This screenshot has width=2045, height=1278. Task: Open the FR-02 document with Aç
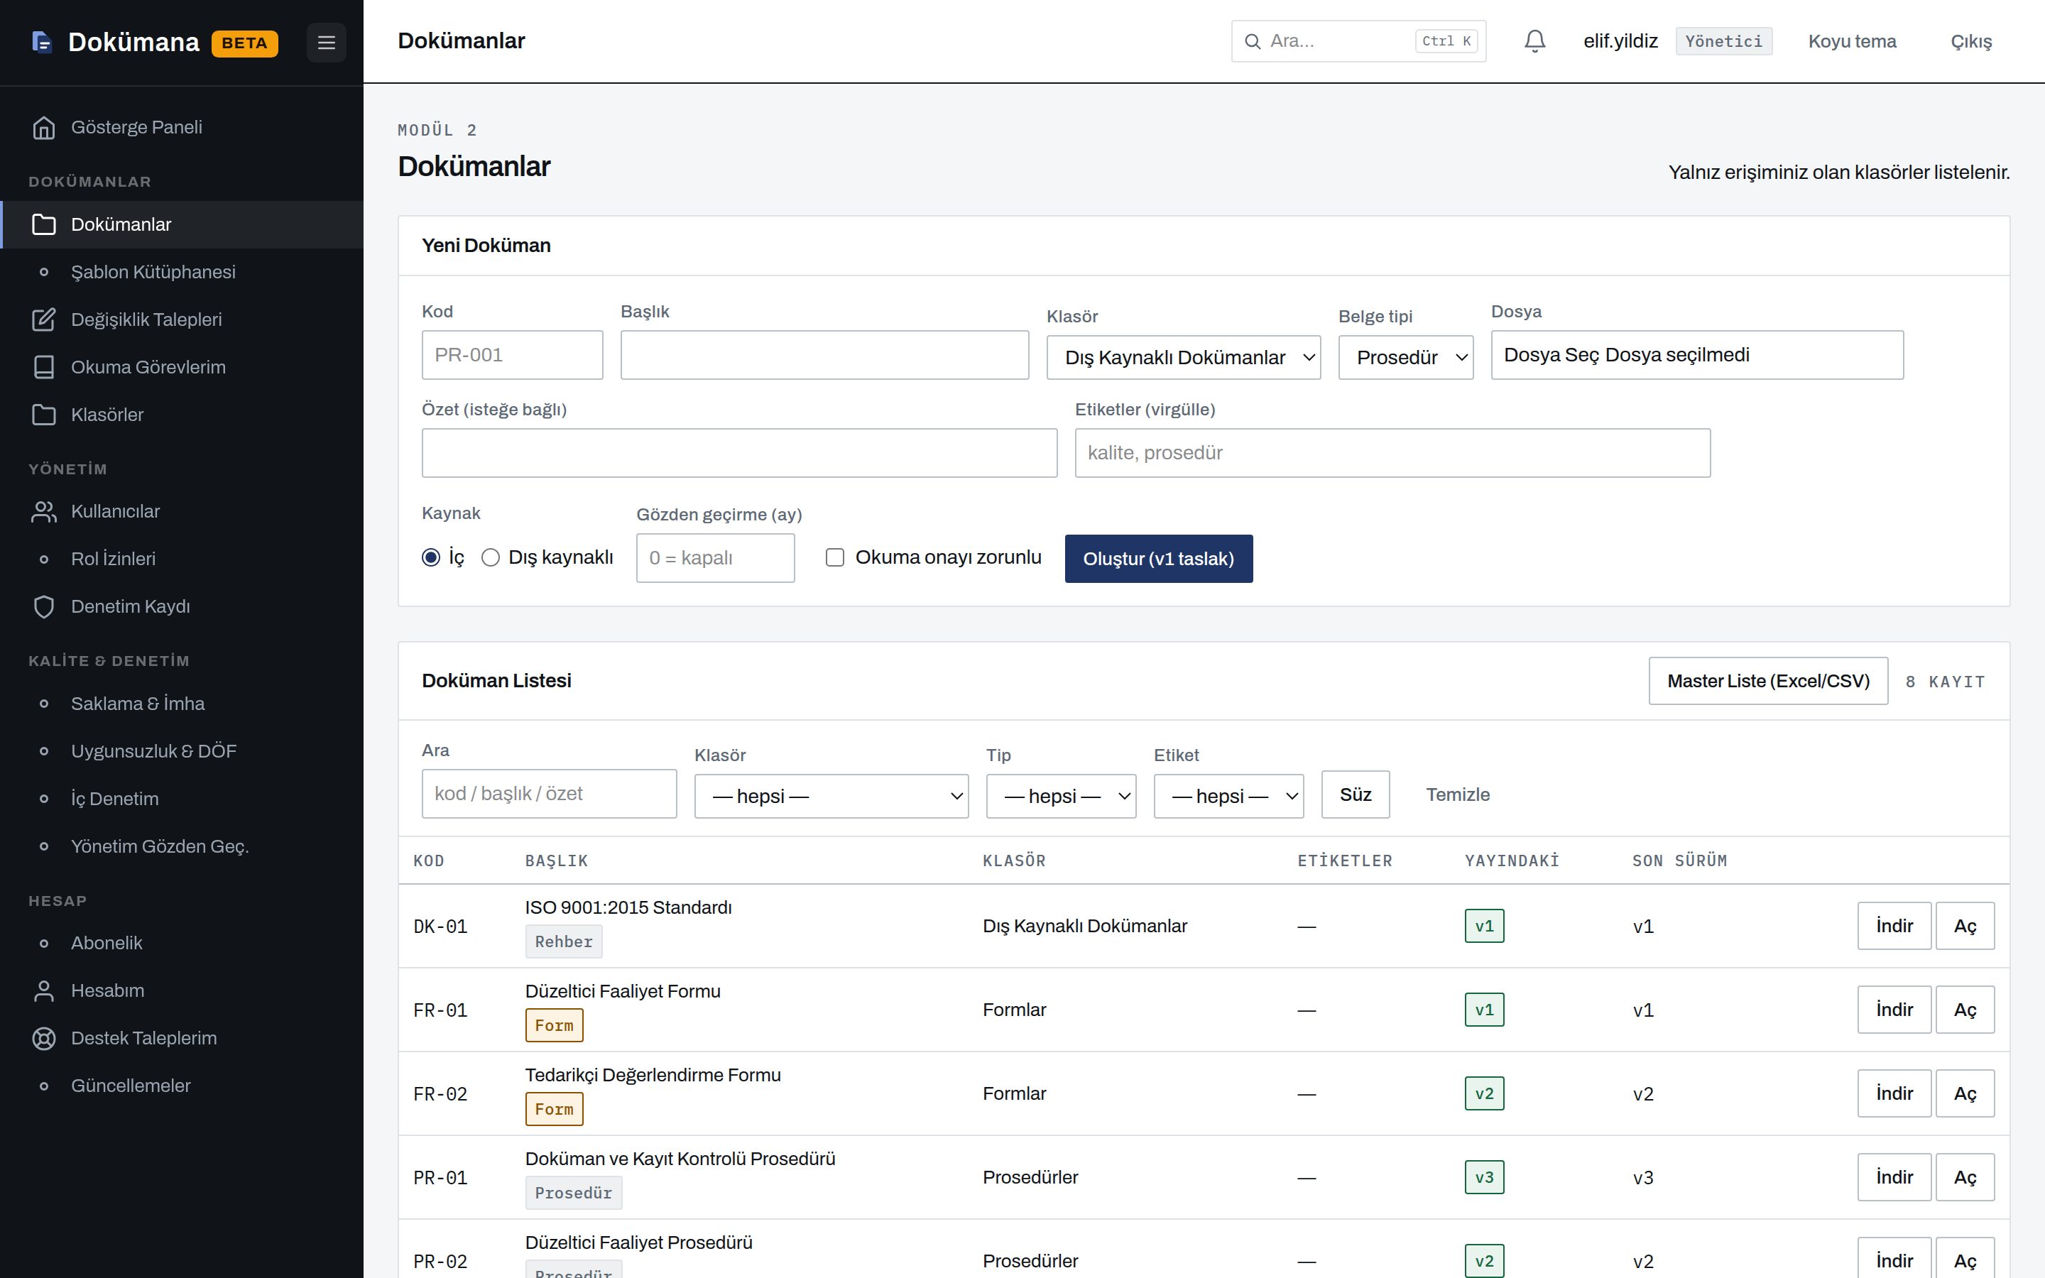coord(1965,1093)
